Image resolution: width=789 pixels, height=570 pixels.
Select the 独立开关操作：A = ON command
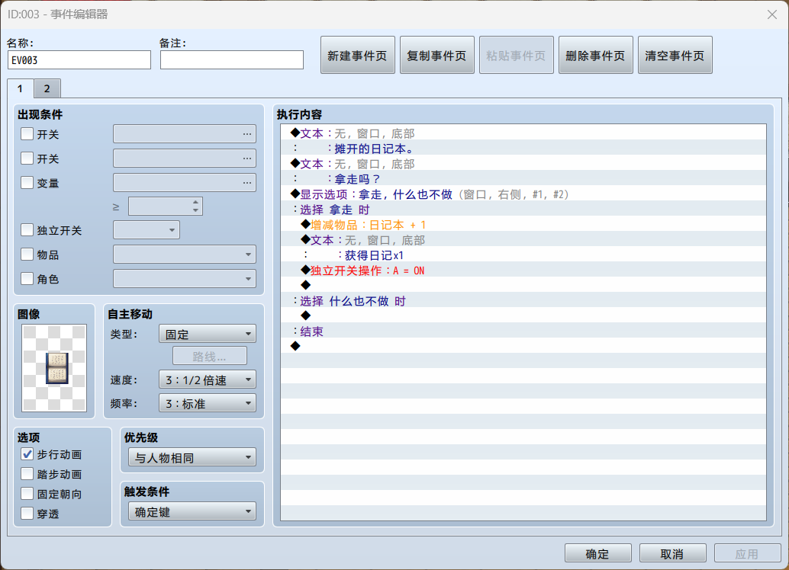pyautogui.click(x=523, y=271)
